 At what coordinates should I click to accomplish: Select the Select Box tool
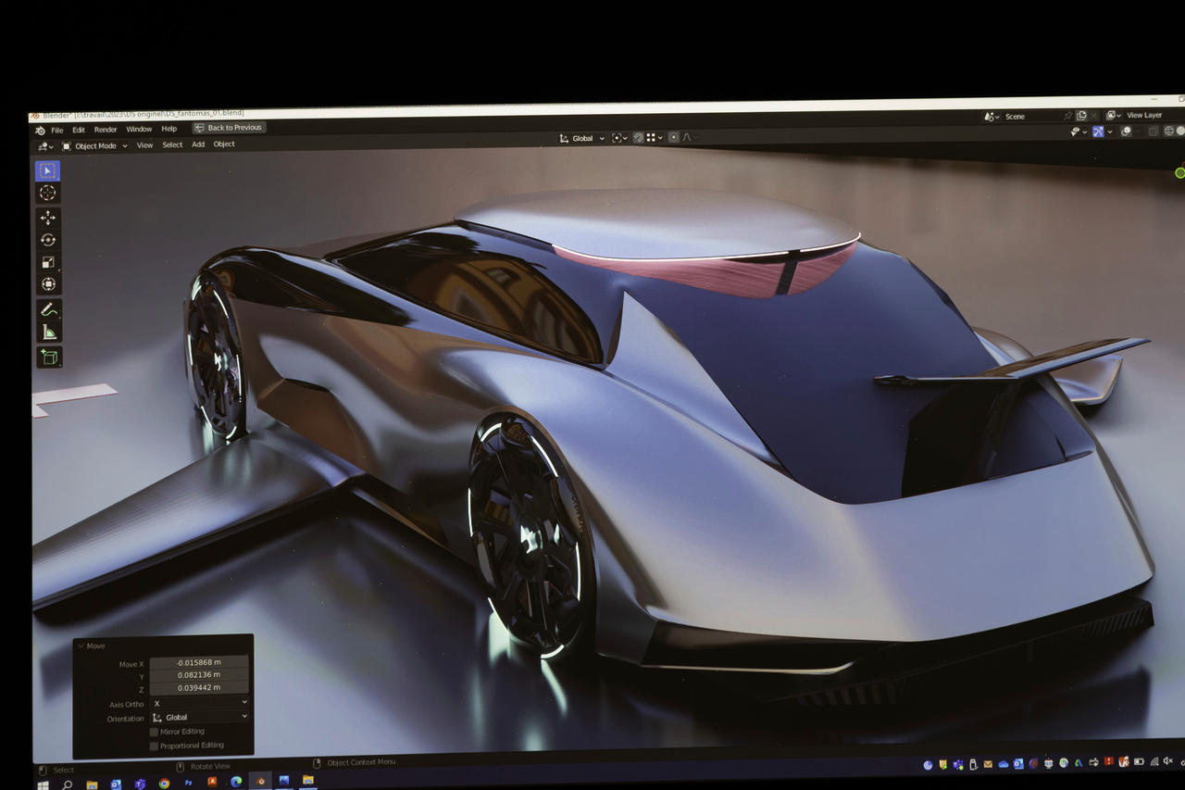48,170
